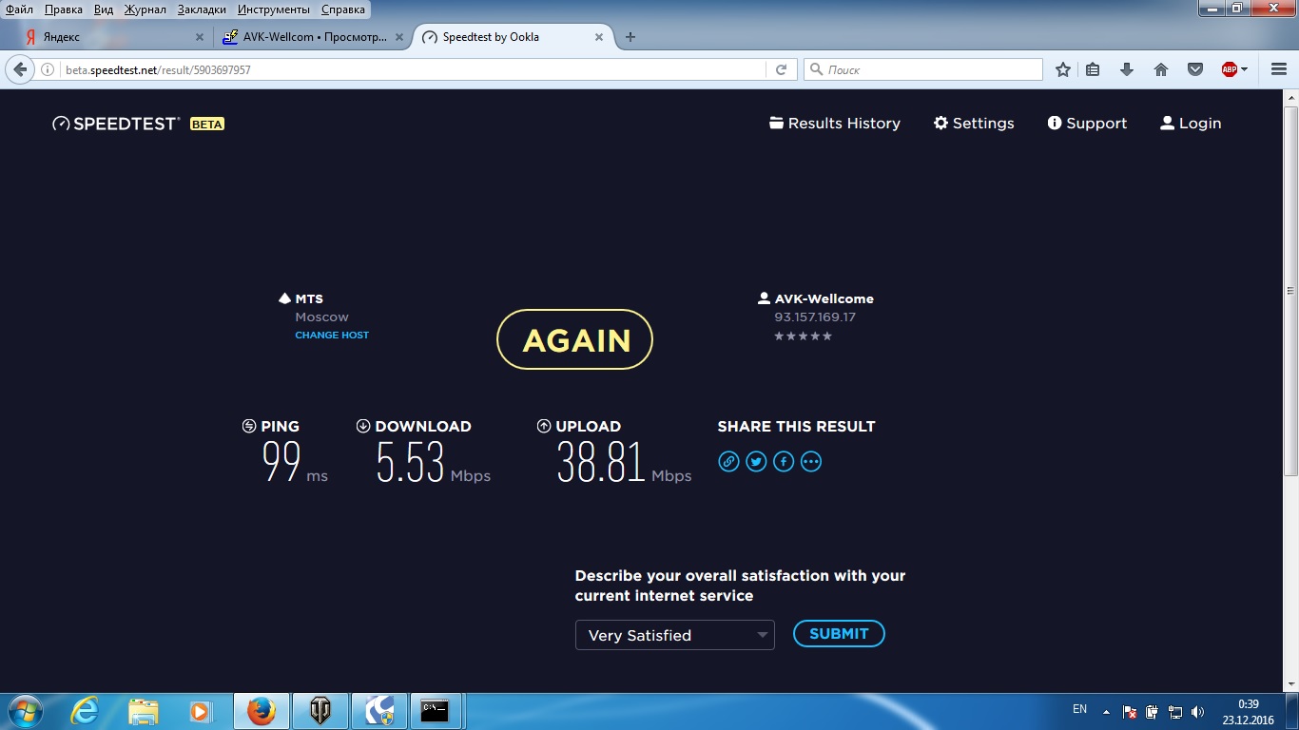Open the command prompt taskbar window
The height and width of the screenshot is (730, 1299).
435,711
